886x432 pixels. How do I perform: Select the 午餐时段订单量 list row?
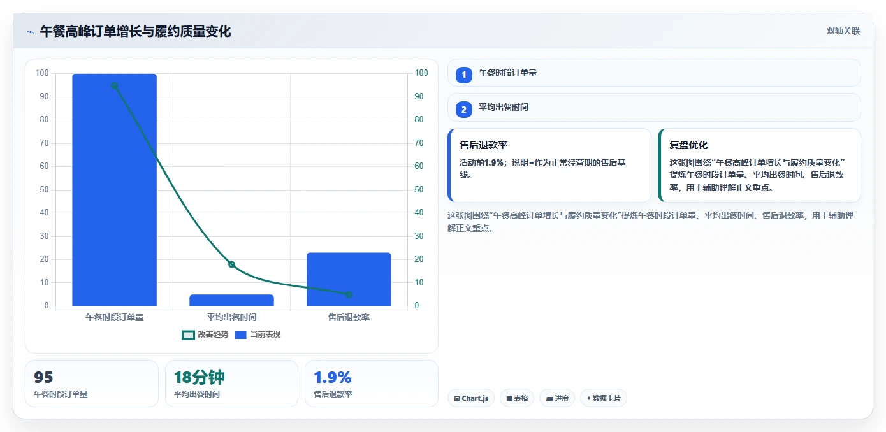654,73
